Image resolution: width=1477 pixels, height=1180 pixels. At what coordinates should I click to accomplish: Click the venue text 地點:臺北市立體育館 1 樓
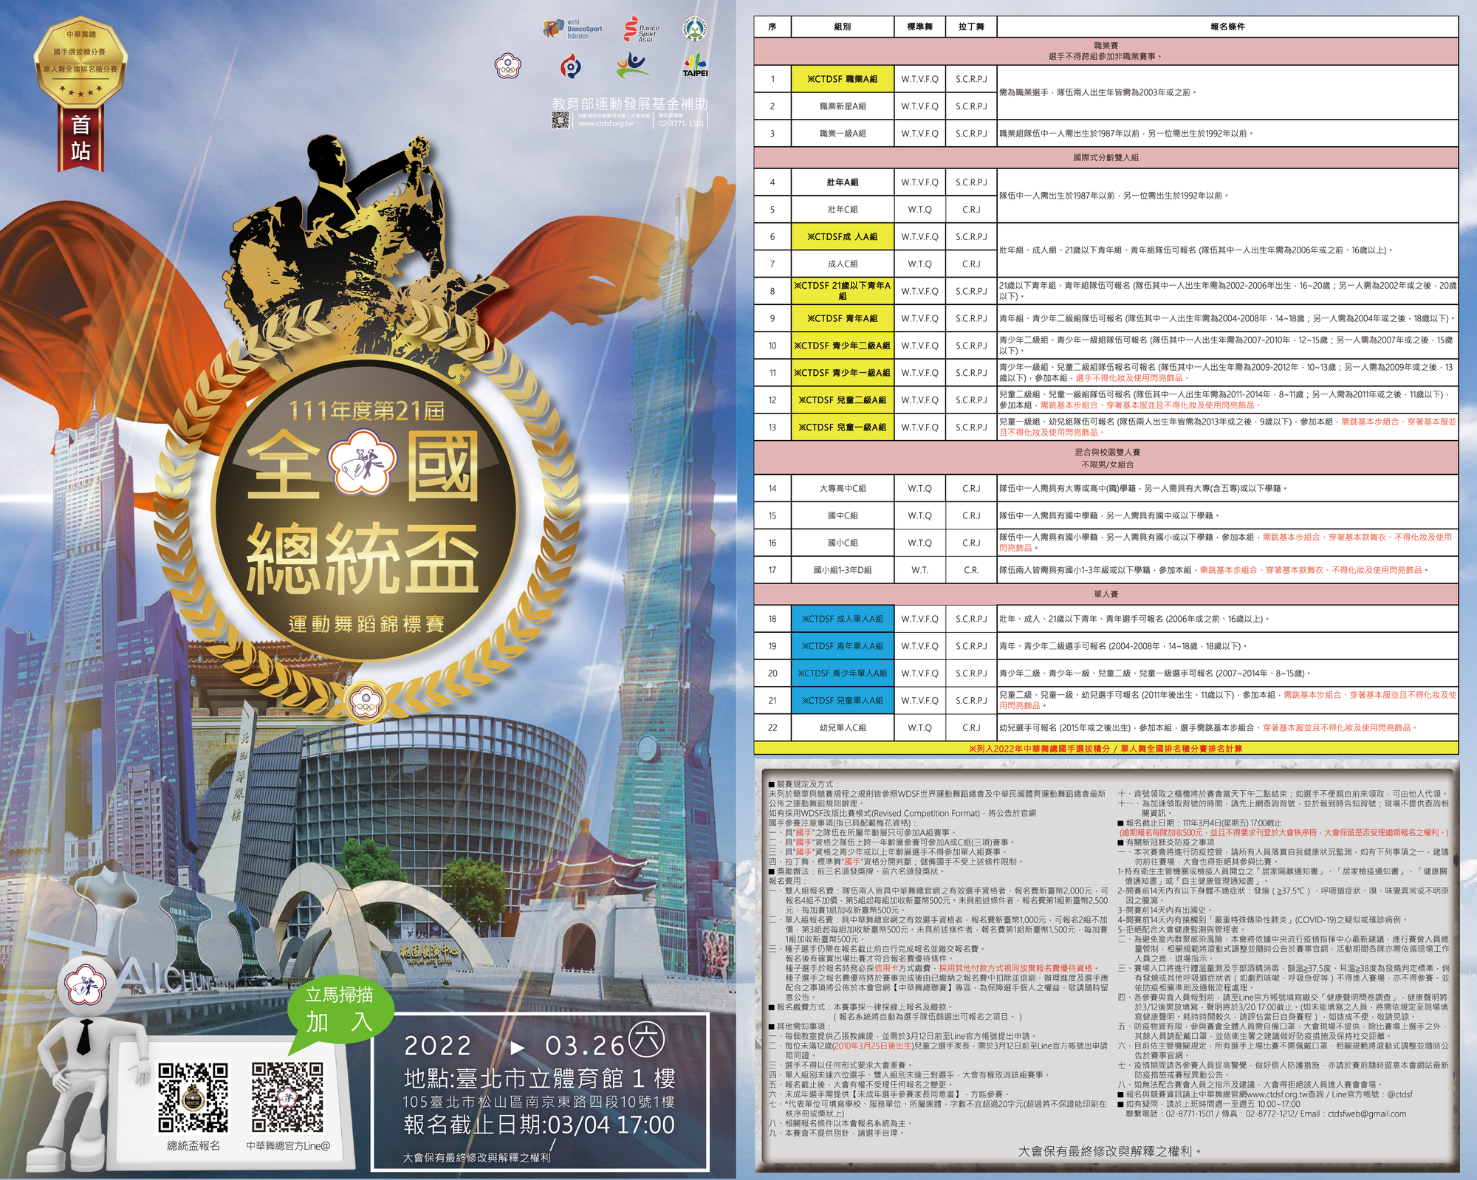coord(540,1079)
